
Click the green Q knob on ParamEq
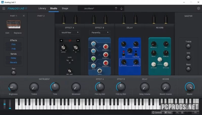tap(93, 59)
